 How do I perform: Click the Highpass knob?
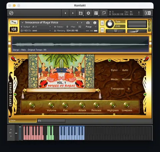point(113,105)
